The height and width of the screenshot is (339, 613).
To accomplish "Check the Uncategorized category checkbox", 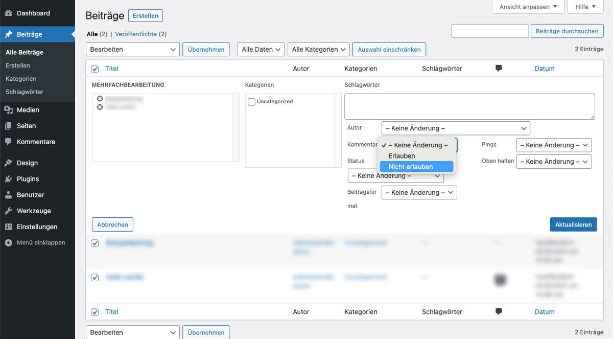I will (x=251, y=101).
